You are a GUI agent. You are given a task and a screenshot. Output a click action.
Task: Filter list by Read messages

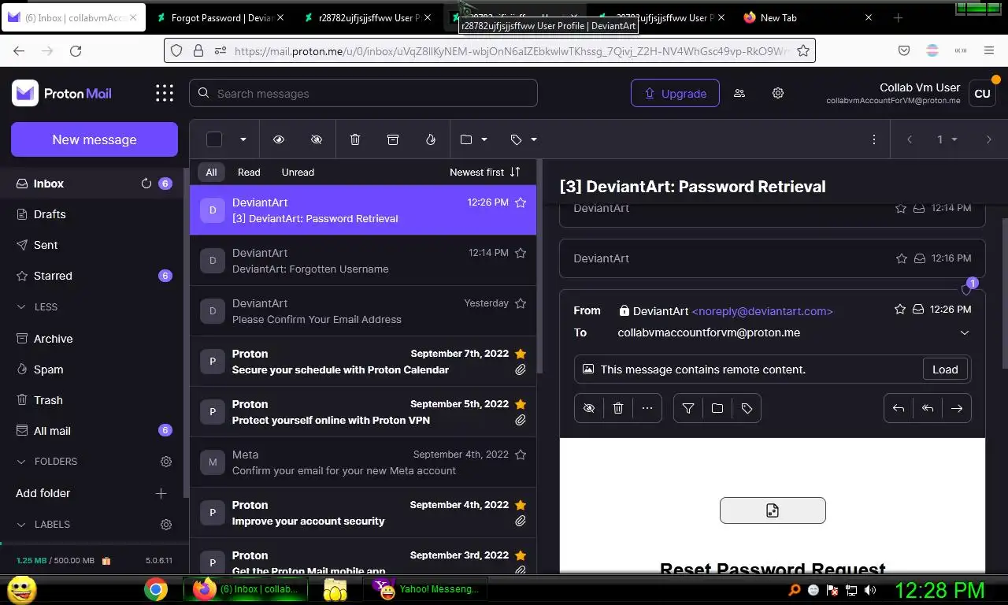249,172
